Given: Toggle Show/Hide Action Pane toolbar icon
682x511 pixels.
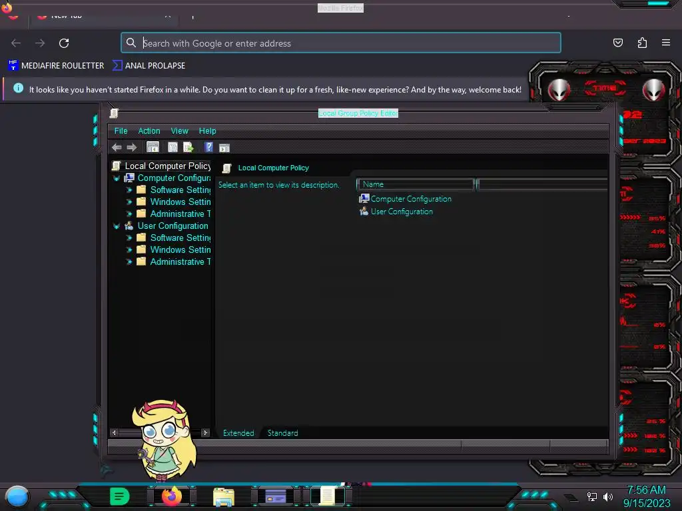Looking at the screenshot, I should pyautogui.click(x=224, y=148).
